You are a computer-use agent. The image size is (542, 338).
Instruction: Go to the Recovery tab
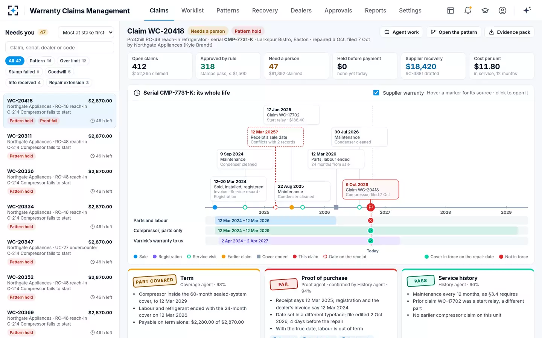click(265, 11)
